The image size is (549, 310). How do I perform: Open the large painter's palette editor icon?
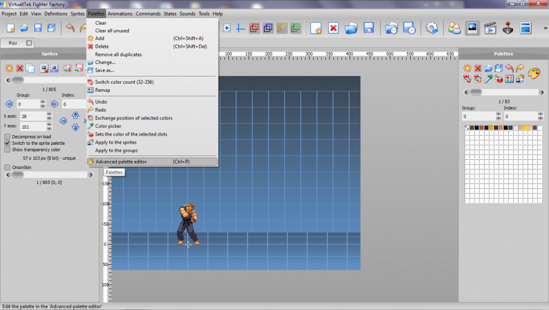pos(534,73)
